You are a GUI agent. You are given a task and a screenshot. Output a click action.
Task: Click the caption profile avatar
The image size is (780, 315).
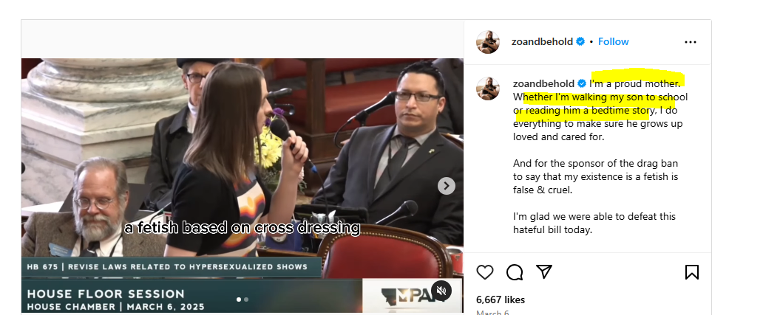pos(487,89)
